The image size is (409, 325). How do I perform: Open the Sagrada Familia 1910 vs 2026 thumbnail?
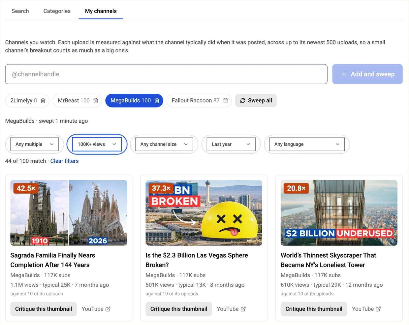[69, 213]
